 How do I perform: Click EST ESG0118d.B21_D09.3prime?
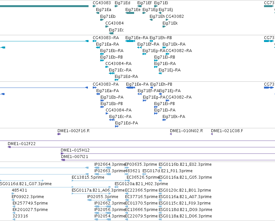point(185,210)
